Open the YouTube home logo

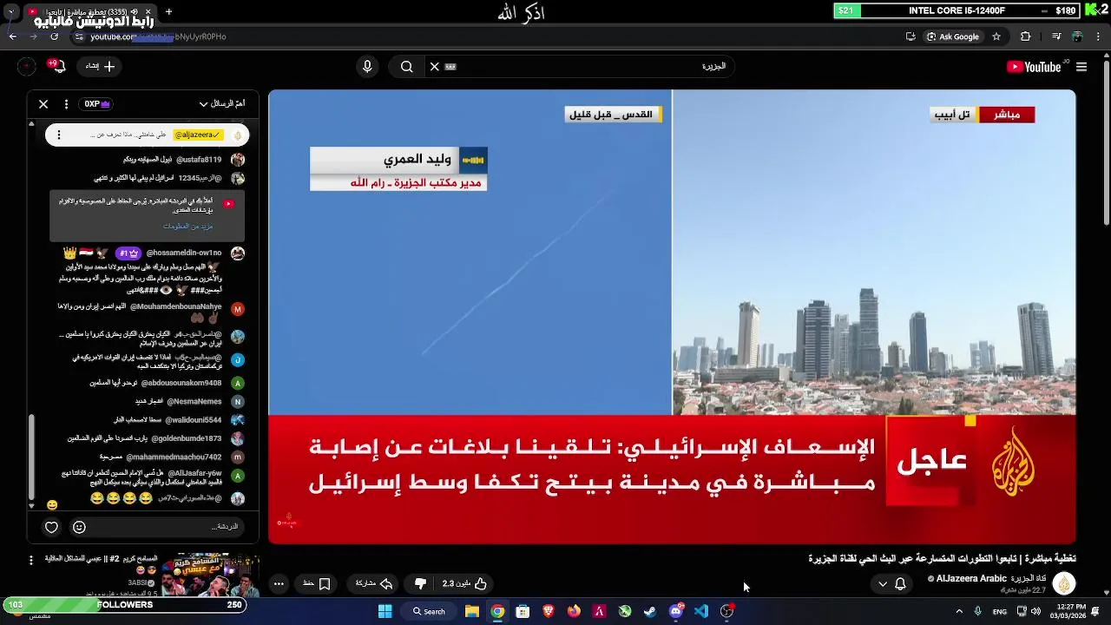tap(1033, 67)
